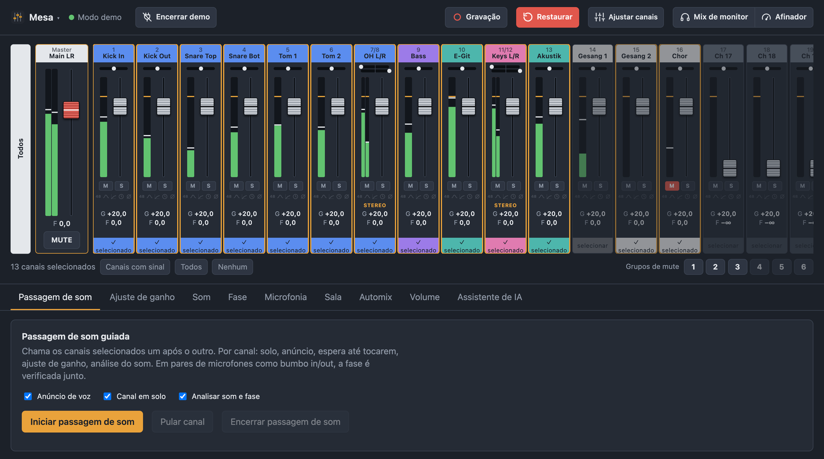Open the Mesa dropdown menu arrow
824x459 pixels.
[x=58, y=18]
